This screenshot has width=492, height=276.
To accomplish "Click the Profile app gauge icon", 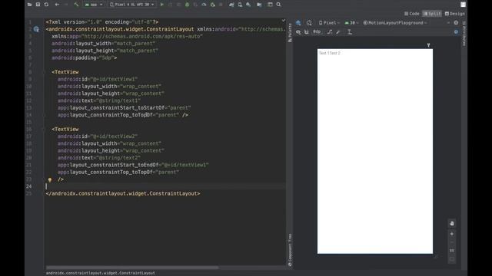I will [204, 5].
